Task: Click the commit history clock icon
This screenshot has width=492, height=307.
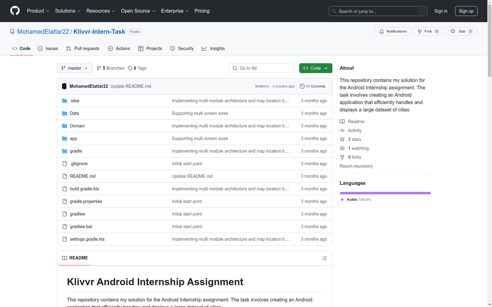Action: click(302, 86)
